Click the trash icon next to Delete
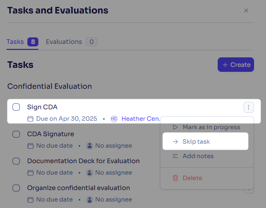Viewport: 266px width, 208px height. (x=175, y=178)
